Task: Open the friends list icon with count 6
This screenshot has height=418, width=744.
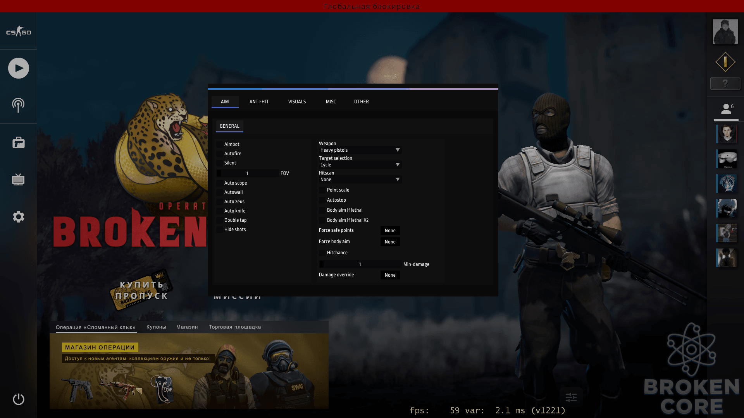Action: [x=727, y=109]
